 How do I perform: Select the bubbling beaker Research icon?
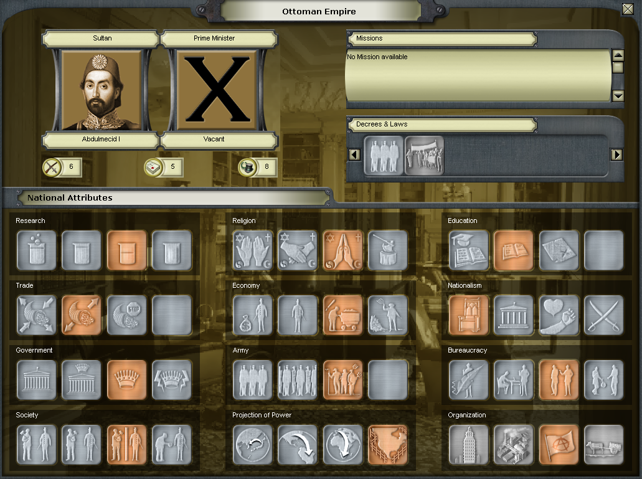37,250
